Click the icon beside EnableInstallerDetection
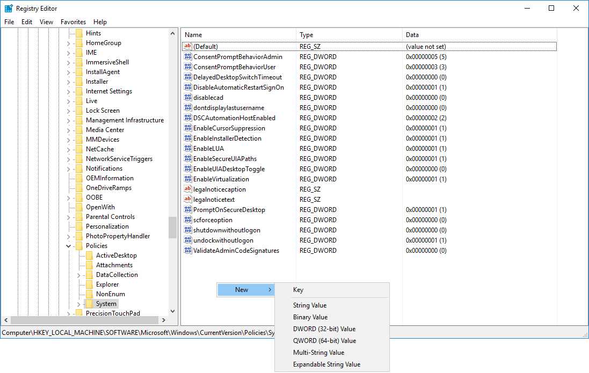Image resolution: width=589 pixels, height=373 pixels. [188, 138]
